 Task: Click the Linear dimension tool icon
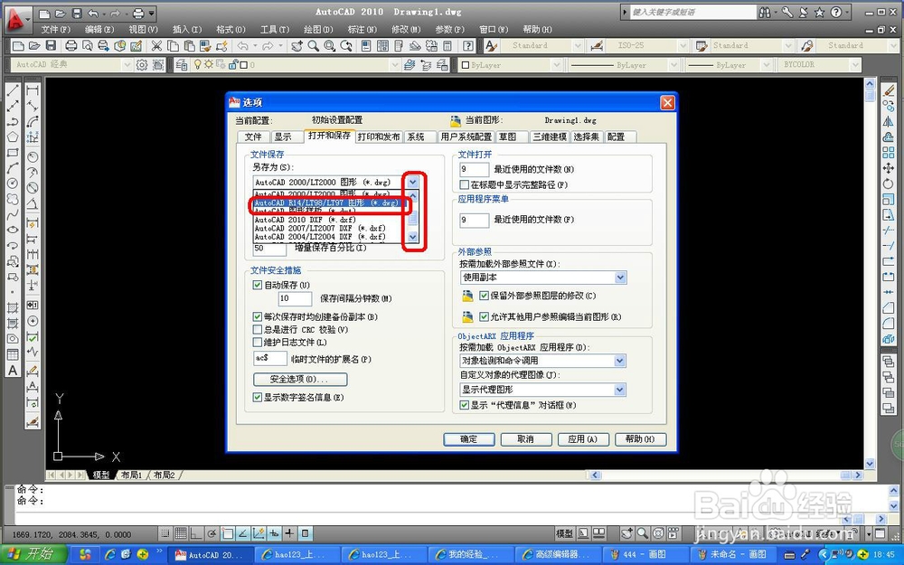(x=33, y=89)
